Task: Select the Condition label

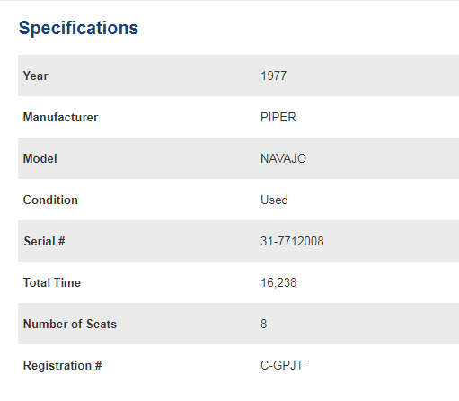Action: coord(50,200)
